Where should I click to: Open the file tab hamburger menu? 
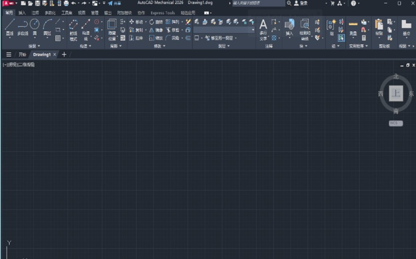(9, 54)
